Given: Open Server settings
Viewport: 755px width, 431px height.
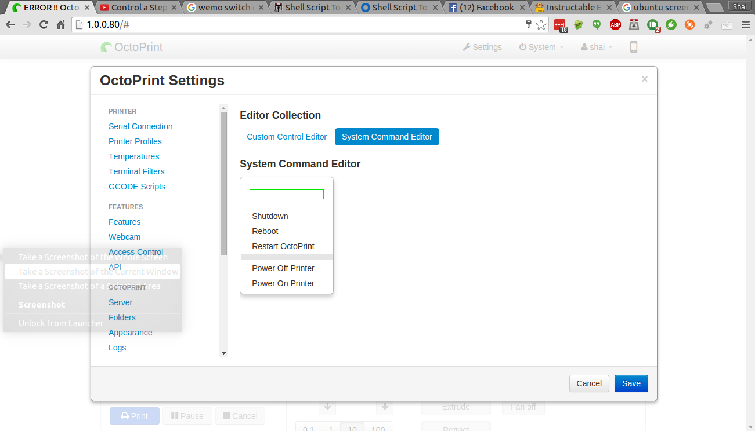Looking at the screenshot, I should (120, 302).
